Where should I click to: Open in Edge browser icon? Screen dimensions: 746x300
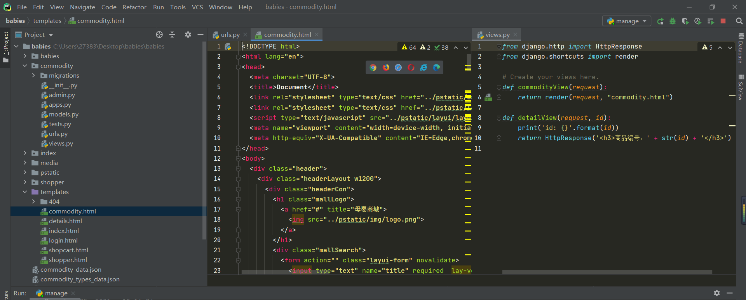436,68
